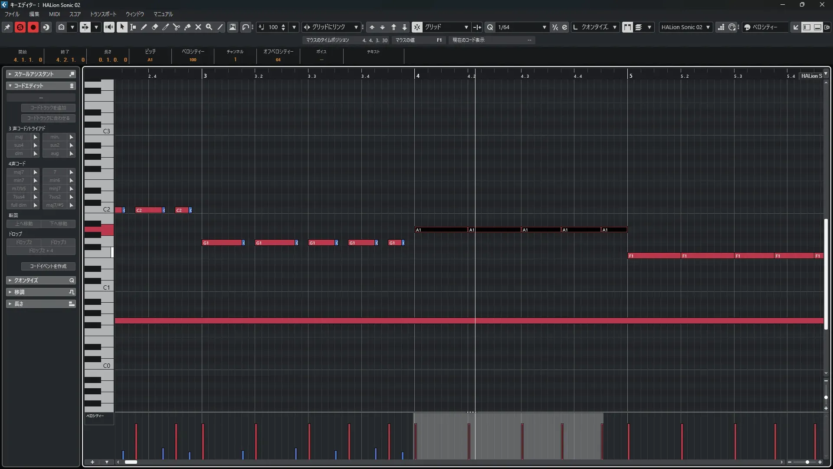Select the Erase tool in toolbar

(155, 27)
